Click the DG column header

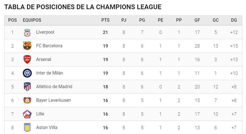click(234, 20)
